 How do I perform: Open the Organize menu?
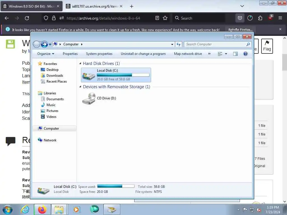46,54
